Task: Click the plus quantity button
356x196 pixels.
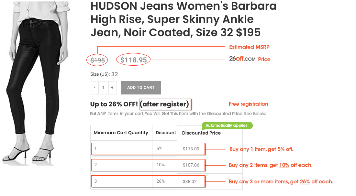Action: [112, 88]
